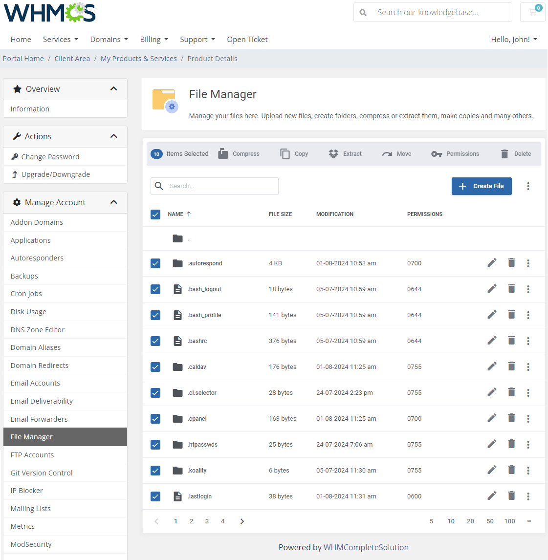
Task: Uncheck the .cpanel checkbox
Action: pyautogui.click(x=155, y=419)
